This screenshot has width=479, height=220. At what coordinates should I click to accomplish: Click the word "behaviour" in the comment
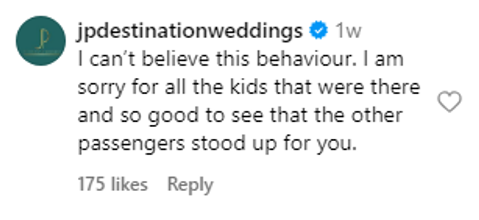pos(312,60)
